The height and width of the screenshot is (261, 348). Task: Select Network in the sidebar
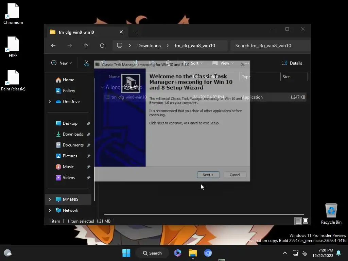68,210
